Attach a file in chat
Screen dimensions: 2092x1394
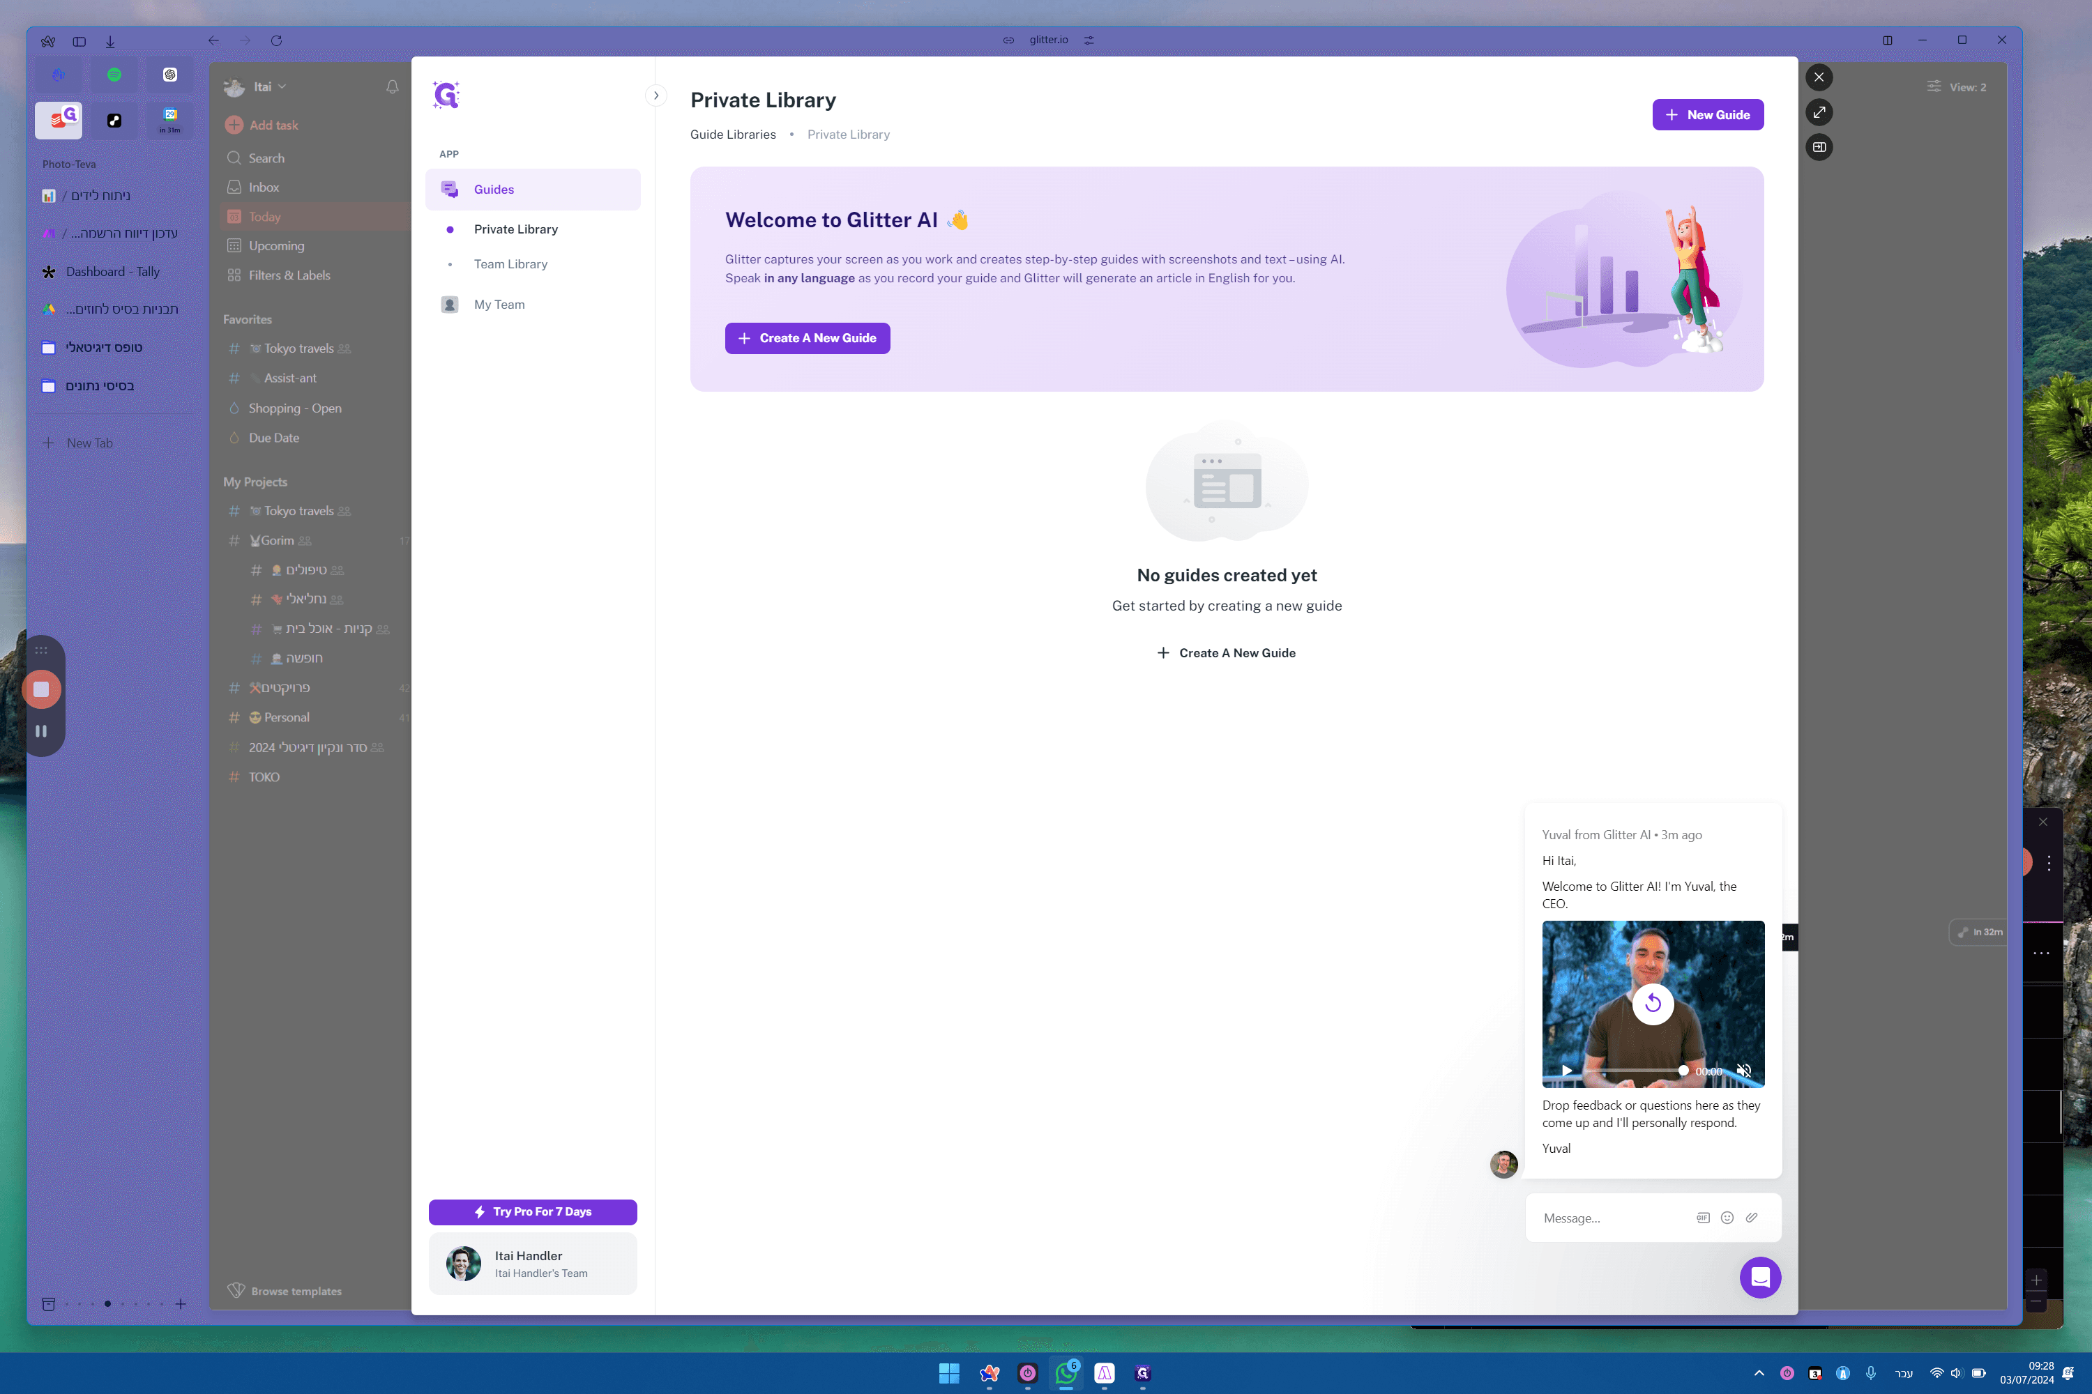1751,1218
